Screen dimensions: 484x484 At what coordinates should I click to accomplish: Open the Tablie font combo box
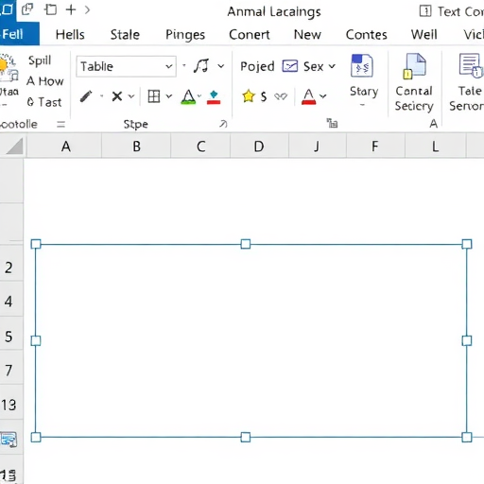click(x=126, y=66)
